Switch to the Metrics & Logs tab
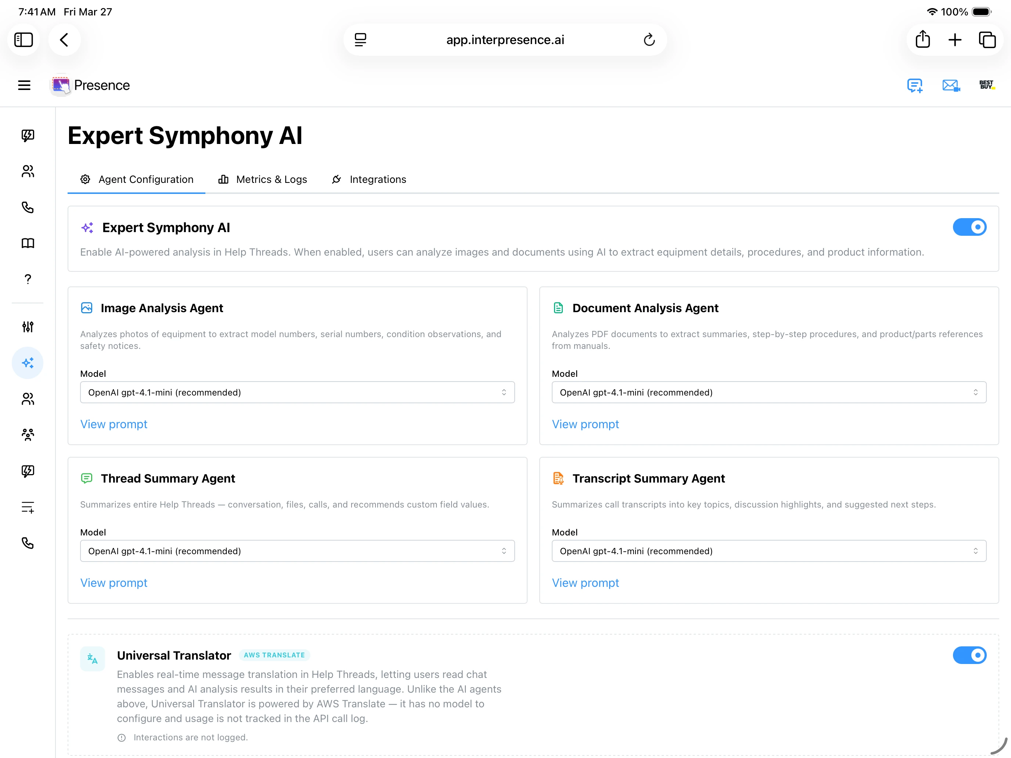This screenshot has height=758, width=1011. 263,180
